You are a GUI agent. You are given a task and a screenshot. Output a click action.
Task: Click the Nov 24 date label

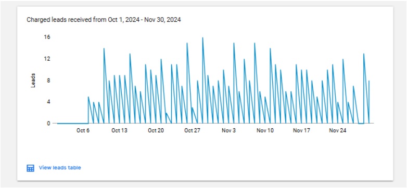338,130
